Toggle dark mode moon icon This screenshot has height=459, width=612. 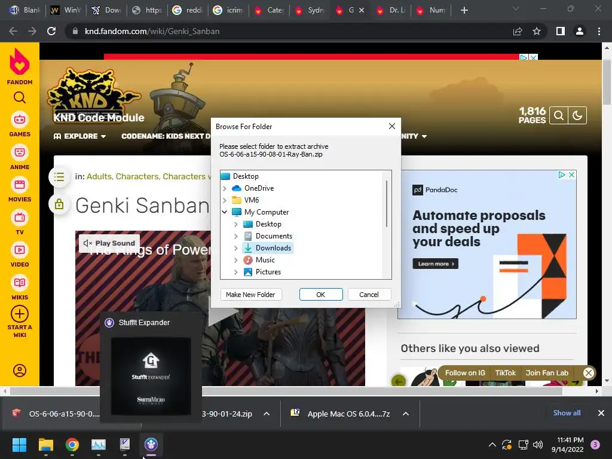577,115
